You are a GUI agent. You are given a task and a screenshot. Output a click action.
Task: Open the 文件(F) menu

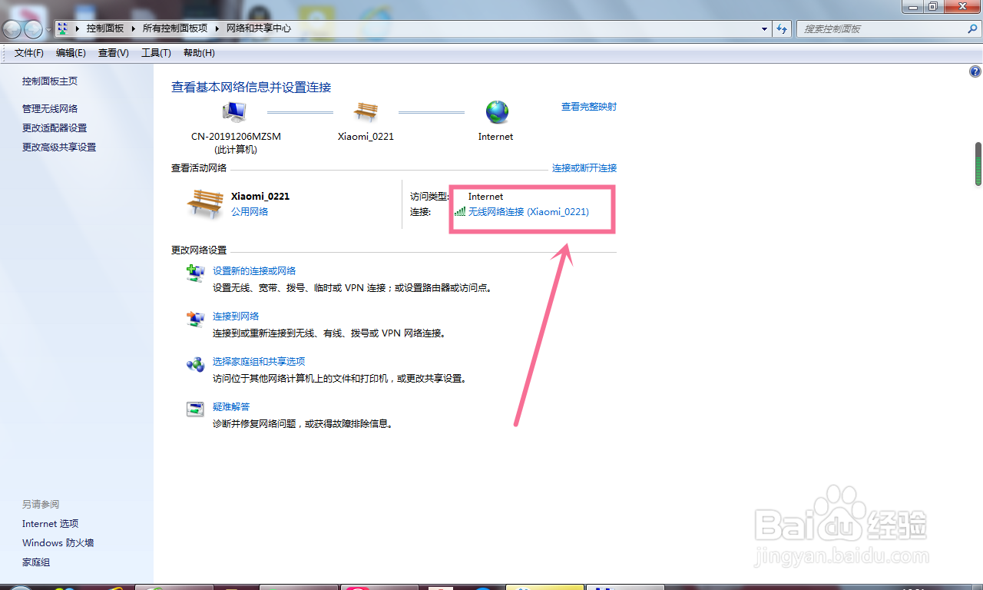pos(29,53)
